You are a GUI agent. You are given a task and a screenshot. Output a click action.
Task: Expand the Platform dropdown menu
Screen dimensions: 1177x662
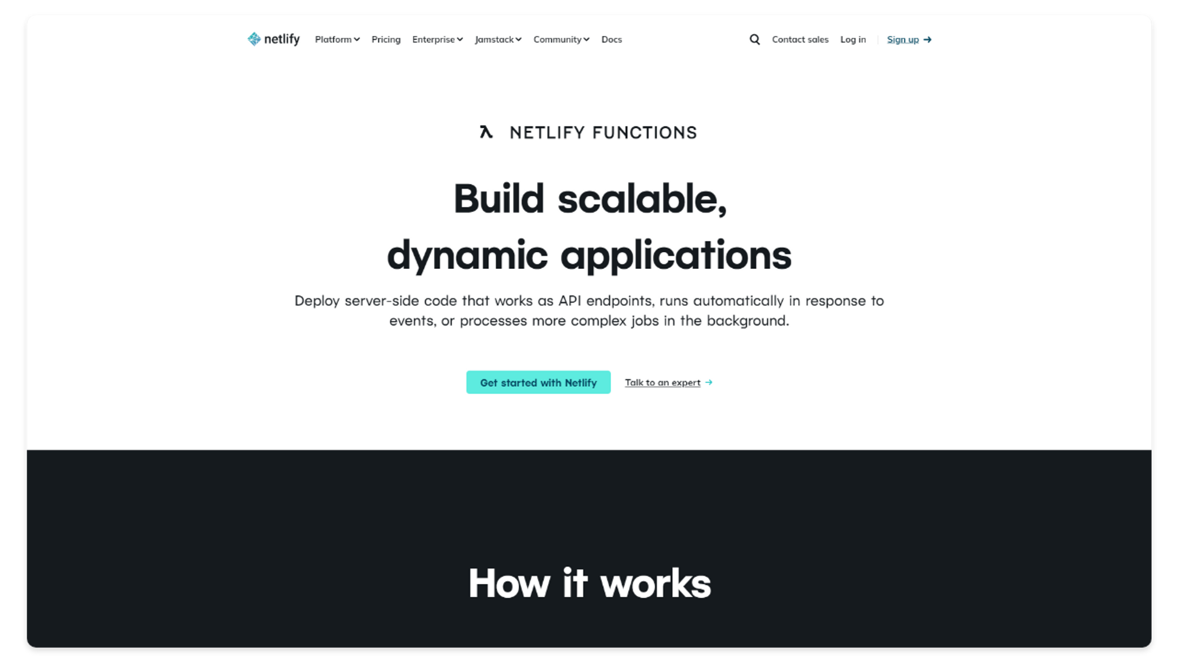337,39
